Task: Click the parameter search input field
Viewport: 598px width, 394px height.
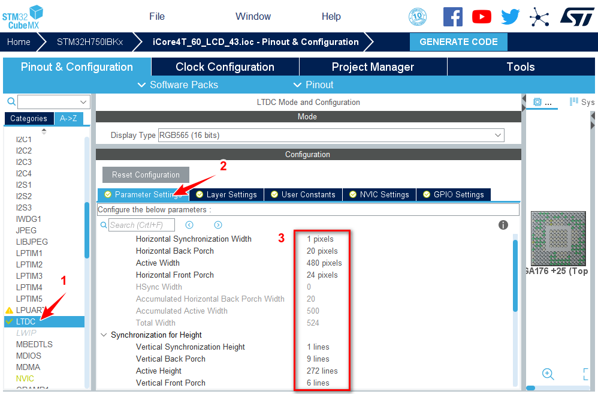Action: (x=141, y=225)
